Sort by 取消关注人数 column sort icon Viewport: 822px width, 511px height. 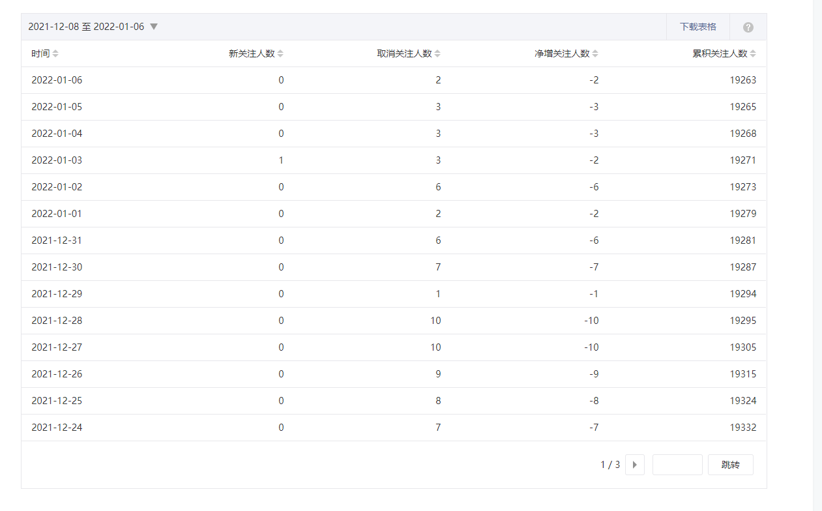pyautogui.click(x=437, y=53)
